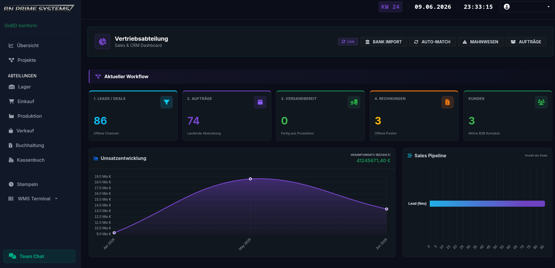Viewport: 555px width, 268px height.
Task: Click the Jun 2026 chart data point
Action: (387, 209)
